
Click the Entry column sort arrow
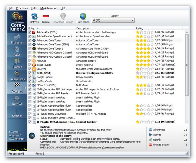pos(38,29)
